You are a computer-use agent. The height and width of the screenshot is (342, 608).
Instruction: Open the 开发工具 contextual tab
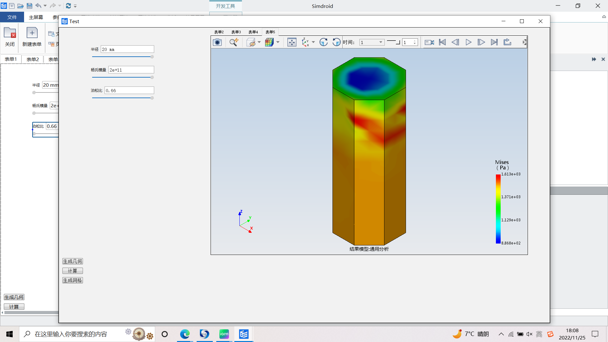point(225,6)
